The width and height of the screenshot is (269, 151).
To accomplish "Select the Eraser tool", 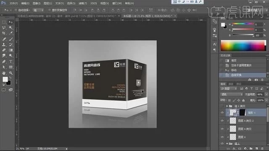I will click(x=4, y=50).
